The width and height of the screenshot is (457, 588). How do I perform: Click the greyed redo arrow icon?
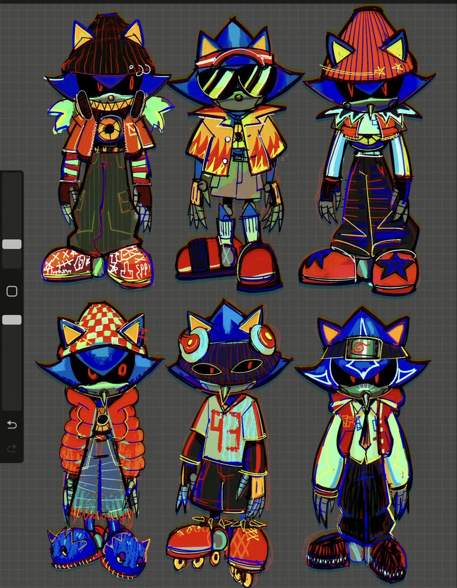pyautogui.click(x=12, y=447)
